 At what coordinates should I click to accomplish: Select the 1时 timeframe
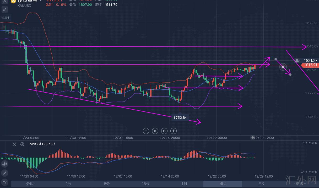click(x=184, y=184)
